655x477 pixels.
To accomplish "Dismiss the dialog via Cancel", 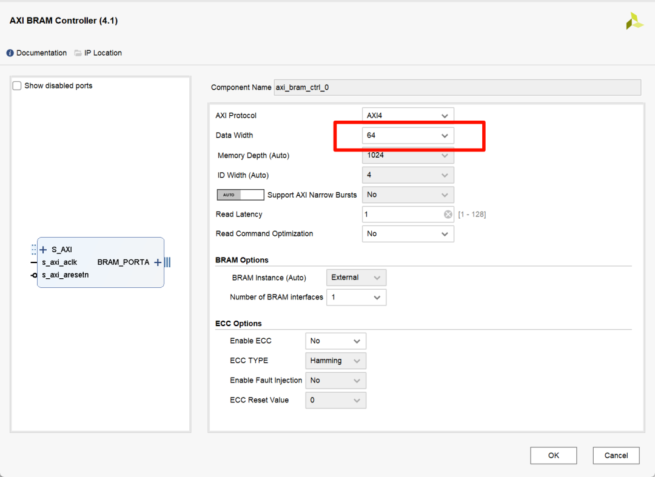I will 616,455.
